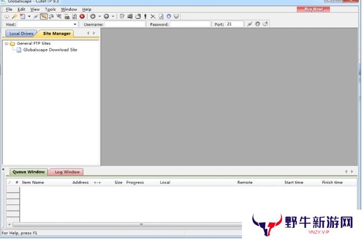
Task: Click the quick connect plug icon beside Port
Action: (249, 24)
